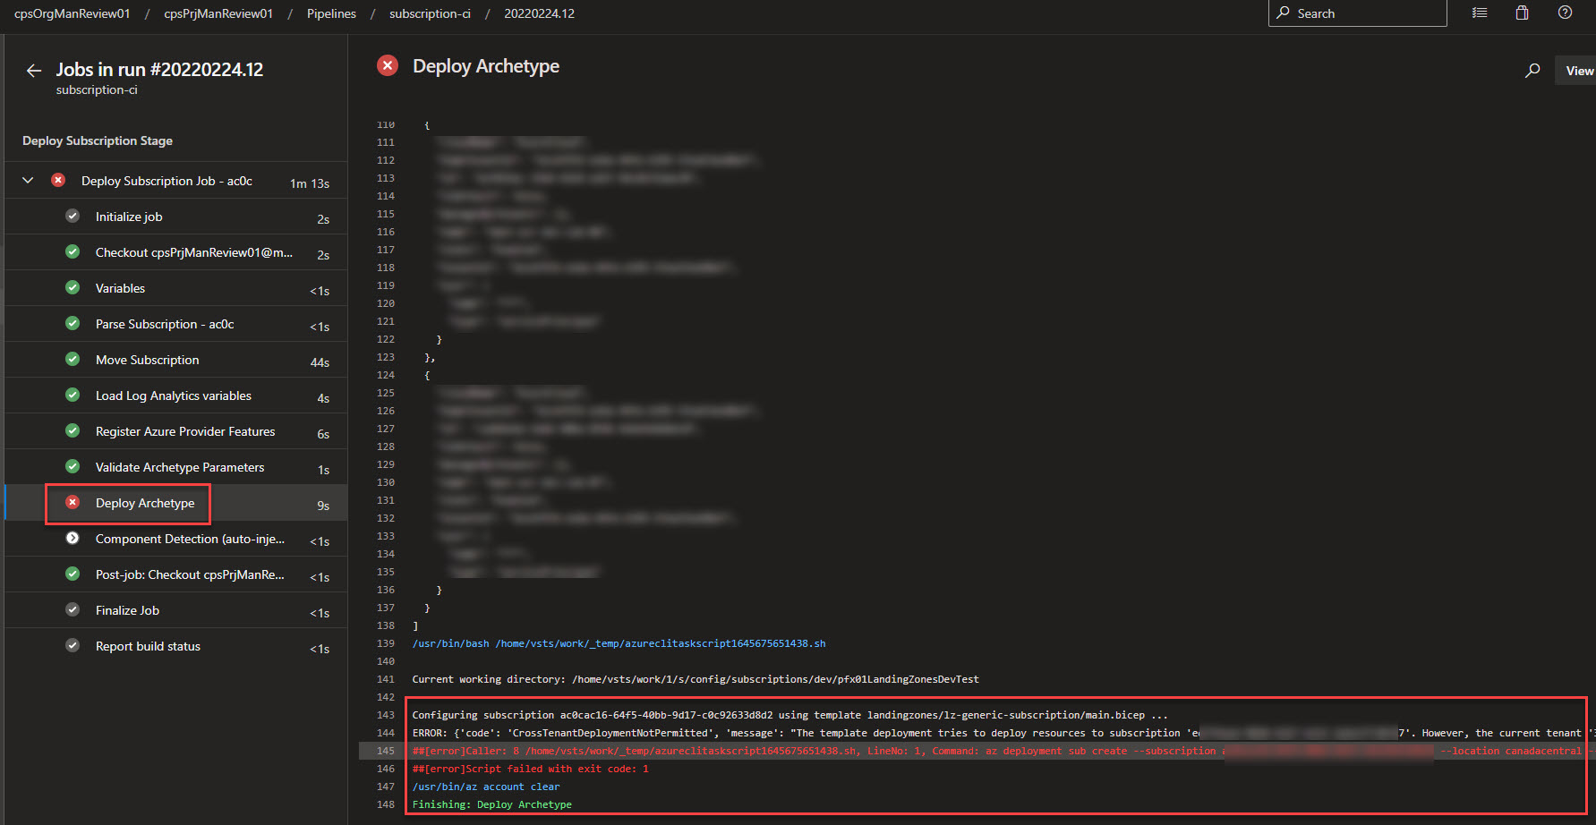Select the Variables step

176,288
